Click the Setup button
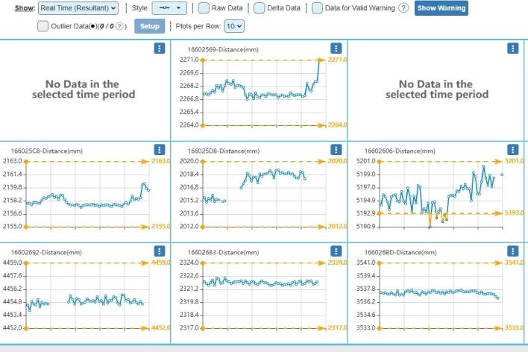The width and height of the screenshot is (528, 352). pyautogui.click(x=149, y=26)
